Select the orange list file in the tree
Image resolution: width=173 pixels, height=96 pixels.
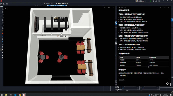coord(3,31)
